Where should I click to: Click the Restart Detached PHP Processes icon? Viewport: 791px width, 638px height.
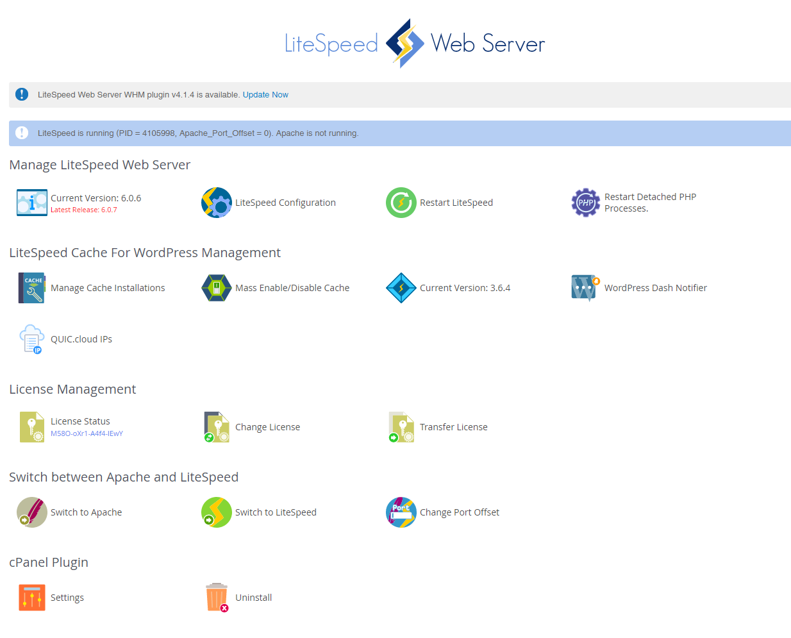(x=586, y=203)
